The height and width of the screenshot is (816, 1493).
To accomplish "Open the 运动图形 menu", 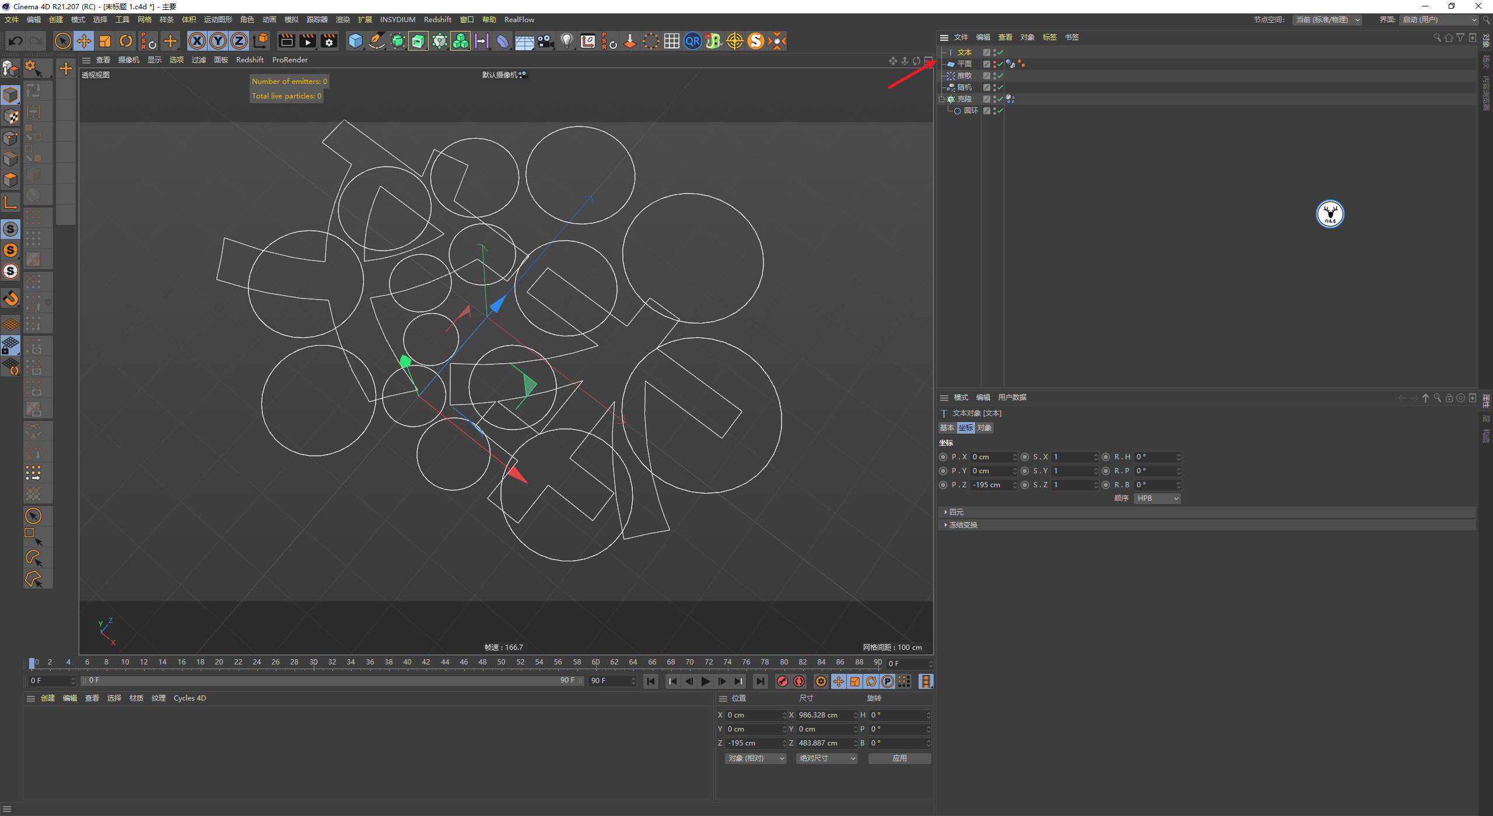I will pyautogui.click(x=218, y=19).
